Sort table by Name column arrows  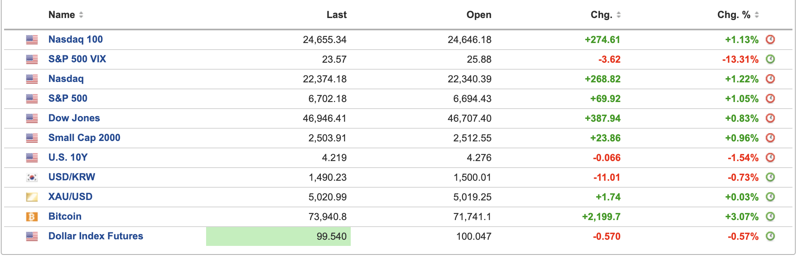(81, 15)
